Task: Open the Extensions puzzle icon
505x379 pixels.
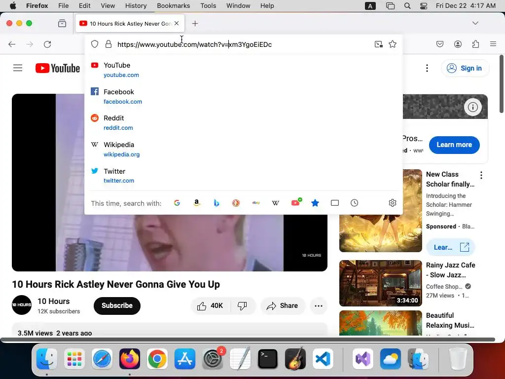Action: (475, 44)
